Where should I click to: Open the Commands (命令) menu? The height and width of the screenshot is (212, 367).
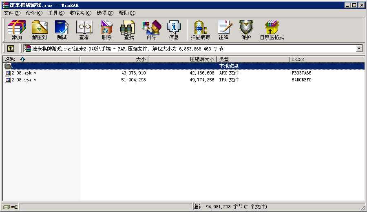point(34,13)
